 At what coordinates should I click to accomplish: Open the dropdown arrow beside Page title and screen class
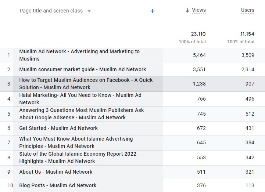coord(89,11)
